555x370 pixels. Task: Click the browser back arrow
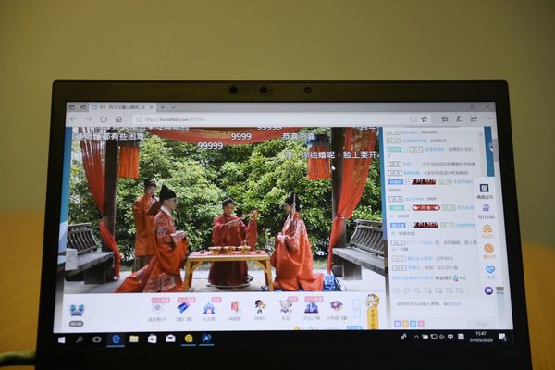73,119
